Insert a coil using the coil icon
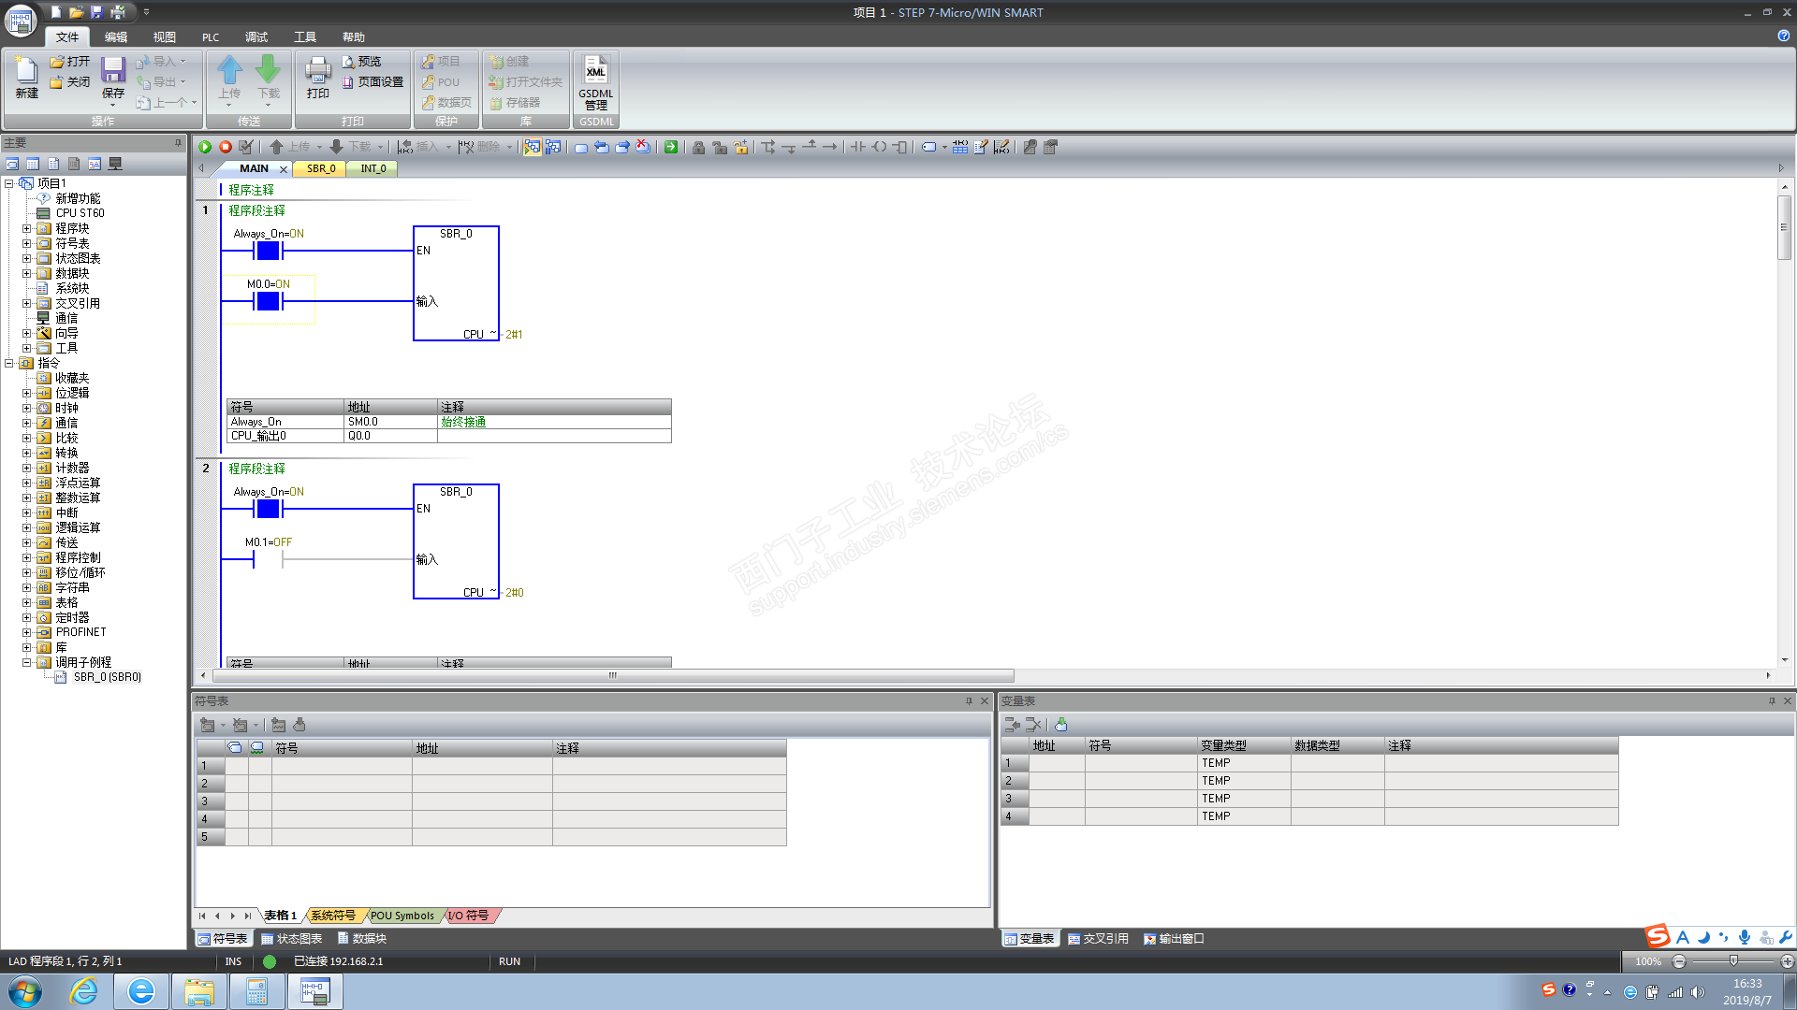 tap(879, 147)
